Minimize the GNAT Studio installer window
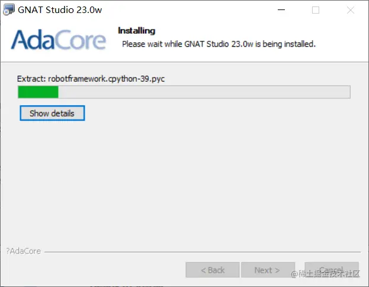Screen dimensions: 369x287 281,10
